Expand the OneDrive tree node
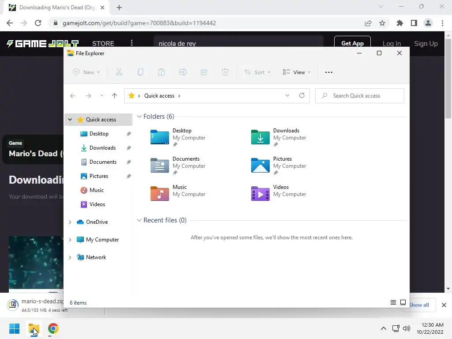Image resolution: width=452 pixels, height=339 pixels. pos(70,222)
